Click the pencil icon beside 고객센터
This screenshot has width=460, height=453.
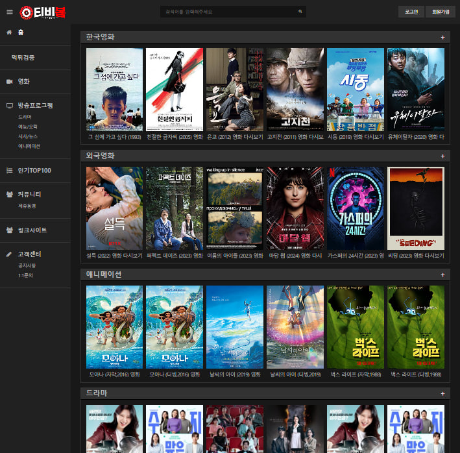click(9, 254)
